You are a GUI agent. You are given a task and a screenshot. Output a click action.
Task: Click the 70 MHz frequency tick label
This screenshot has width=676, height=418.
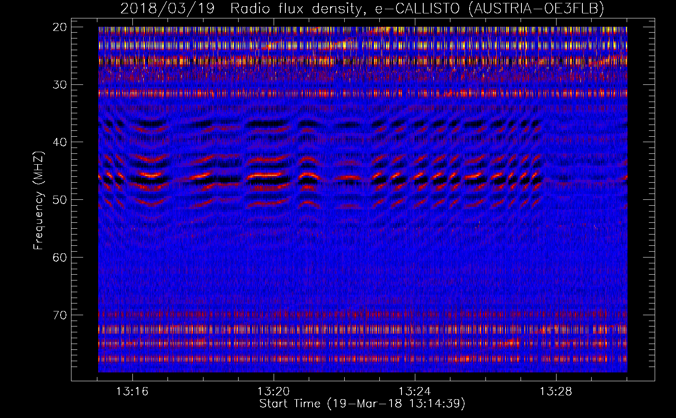(60, 315)
